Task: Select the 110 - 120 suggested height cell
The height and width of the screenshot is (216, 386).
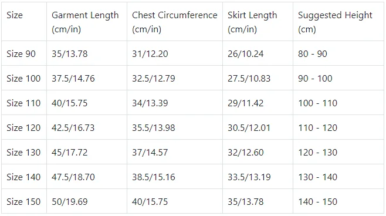Action: (338, 127)
